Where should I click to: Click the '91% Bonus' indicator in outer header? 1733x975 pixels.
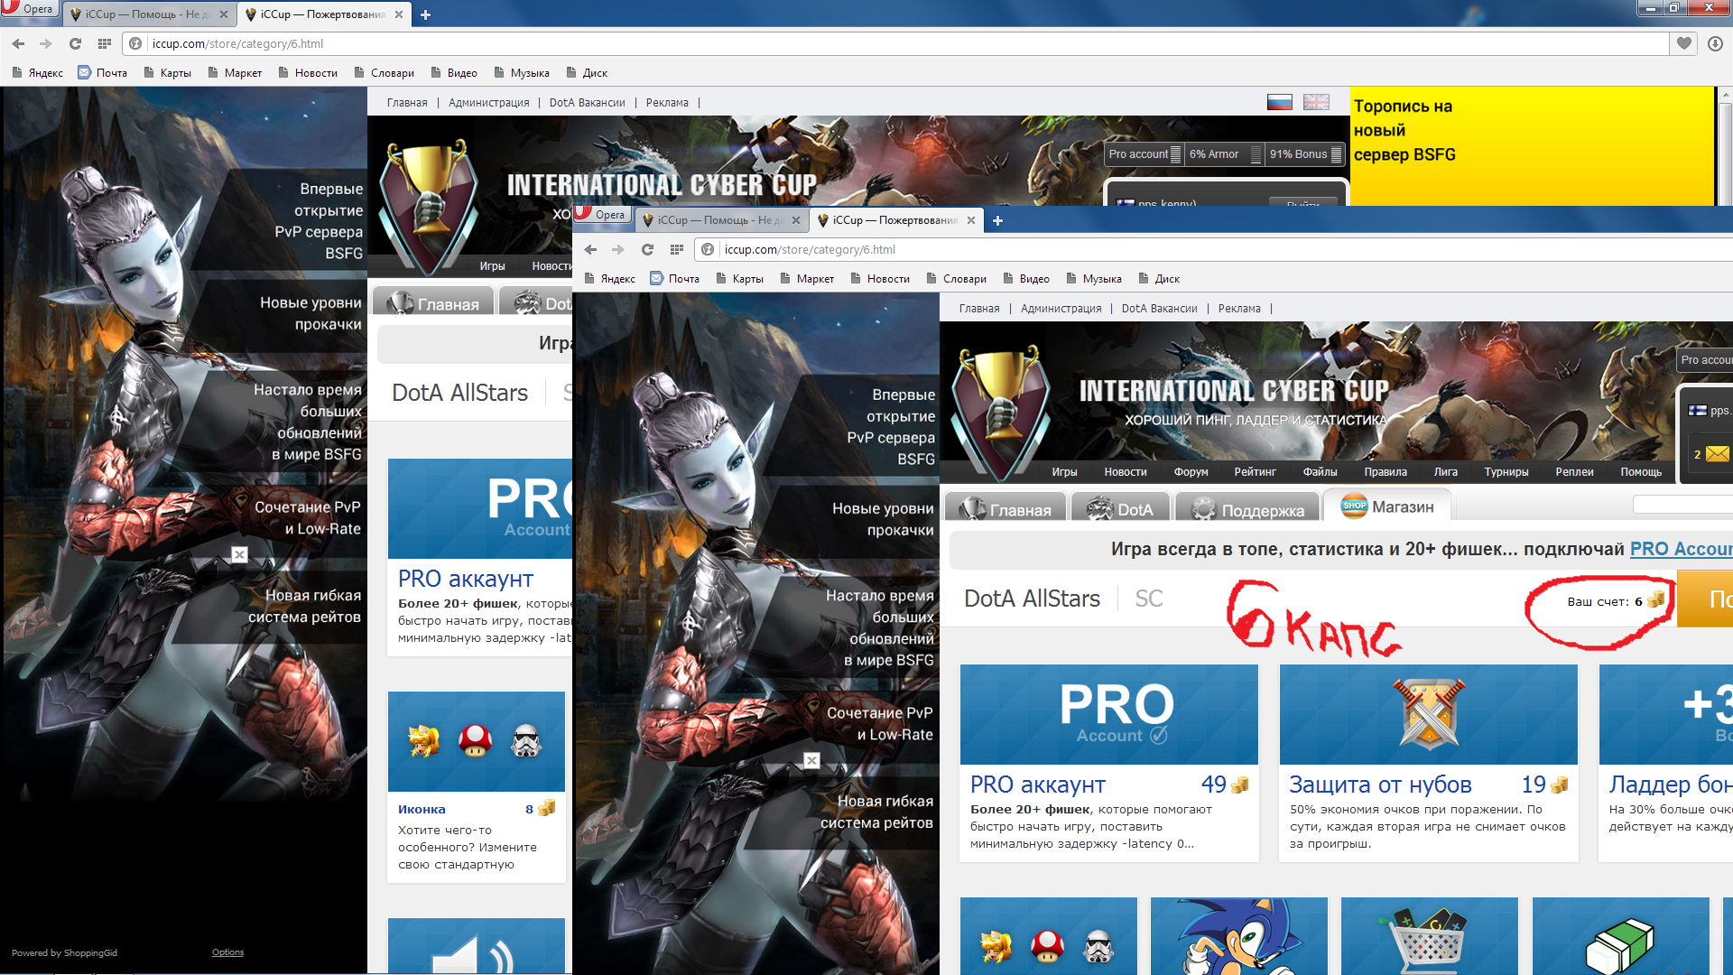1305,154
